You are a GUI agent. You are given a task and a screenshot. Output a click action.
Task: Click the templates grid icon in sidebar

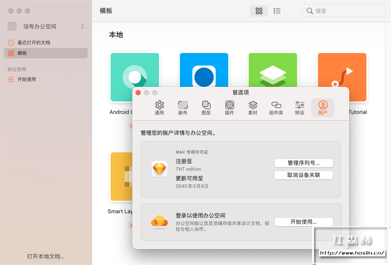tap(11, 53)
